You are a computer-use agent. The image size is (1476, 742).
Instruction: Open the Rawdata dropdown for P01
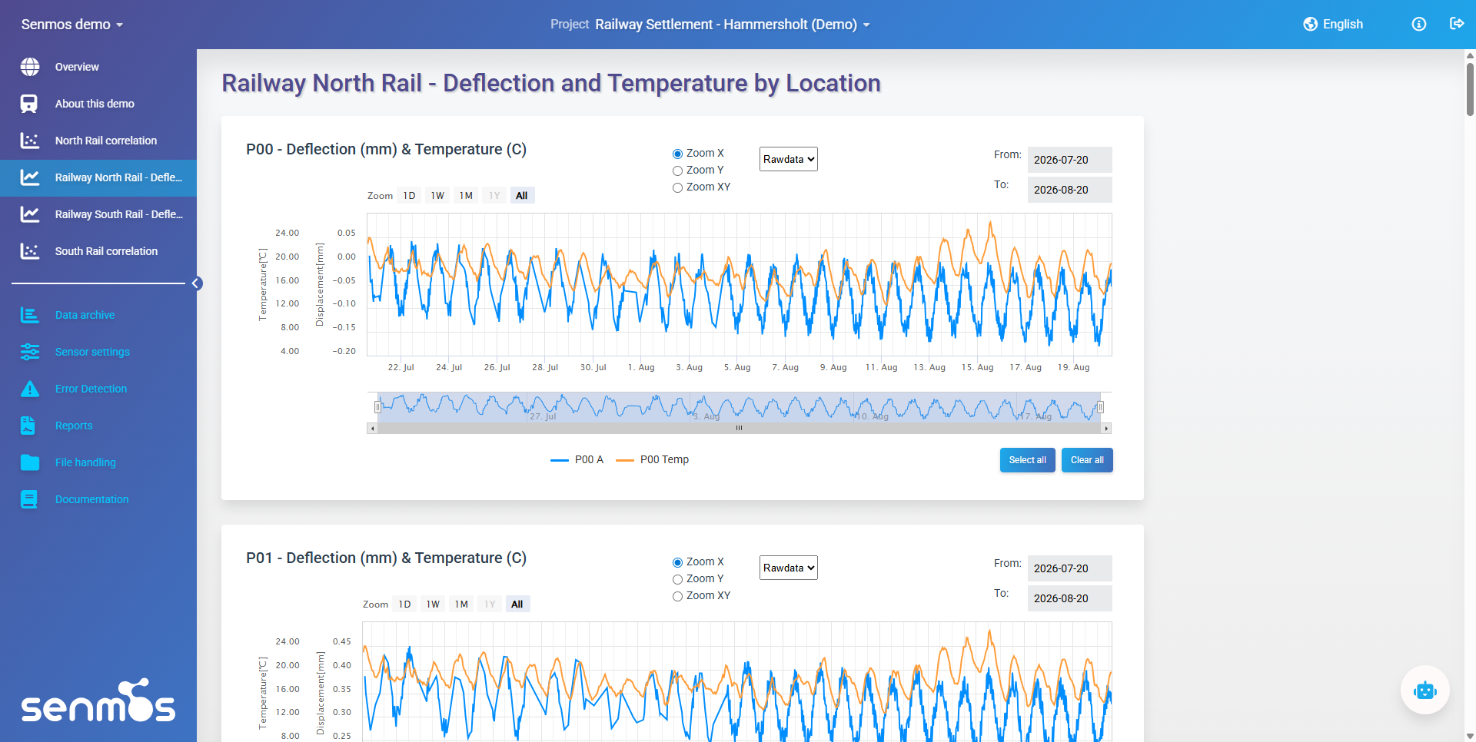tap(788, 568)
